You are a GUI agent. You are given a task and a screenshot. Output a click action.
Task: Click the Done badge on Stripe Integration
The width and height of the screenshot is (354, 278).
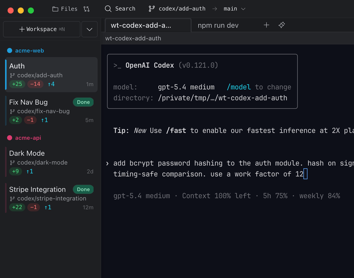click(x=83, y=189)
